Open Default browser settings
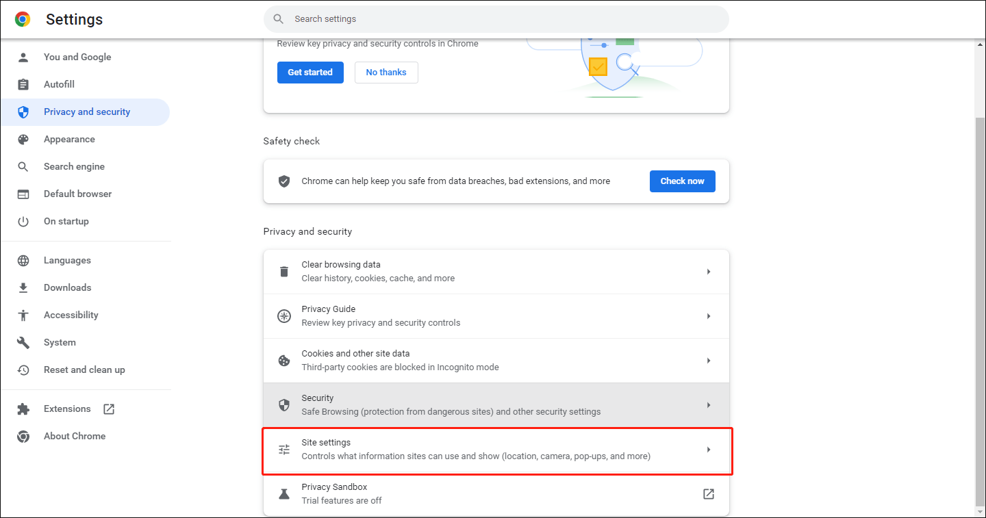The width and height of the screenshot is (986, 518). pyautogui.click(x=85, y=194)
